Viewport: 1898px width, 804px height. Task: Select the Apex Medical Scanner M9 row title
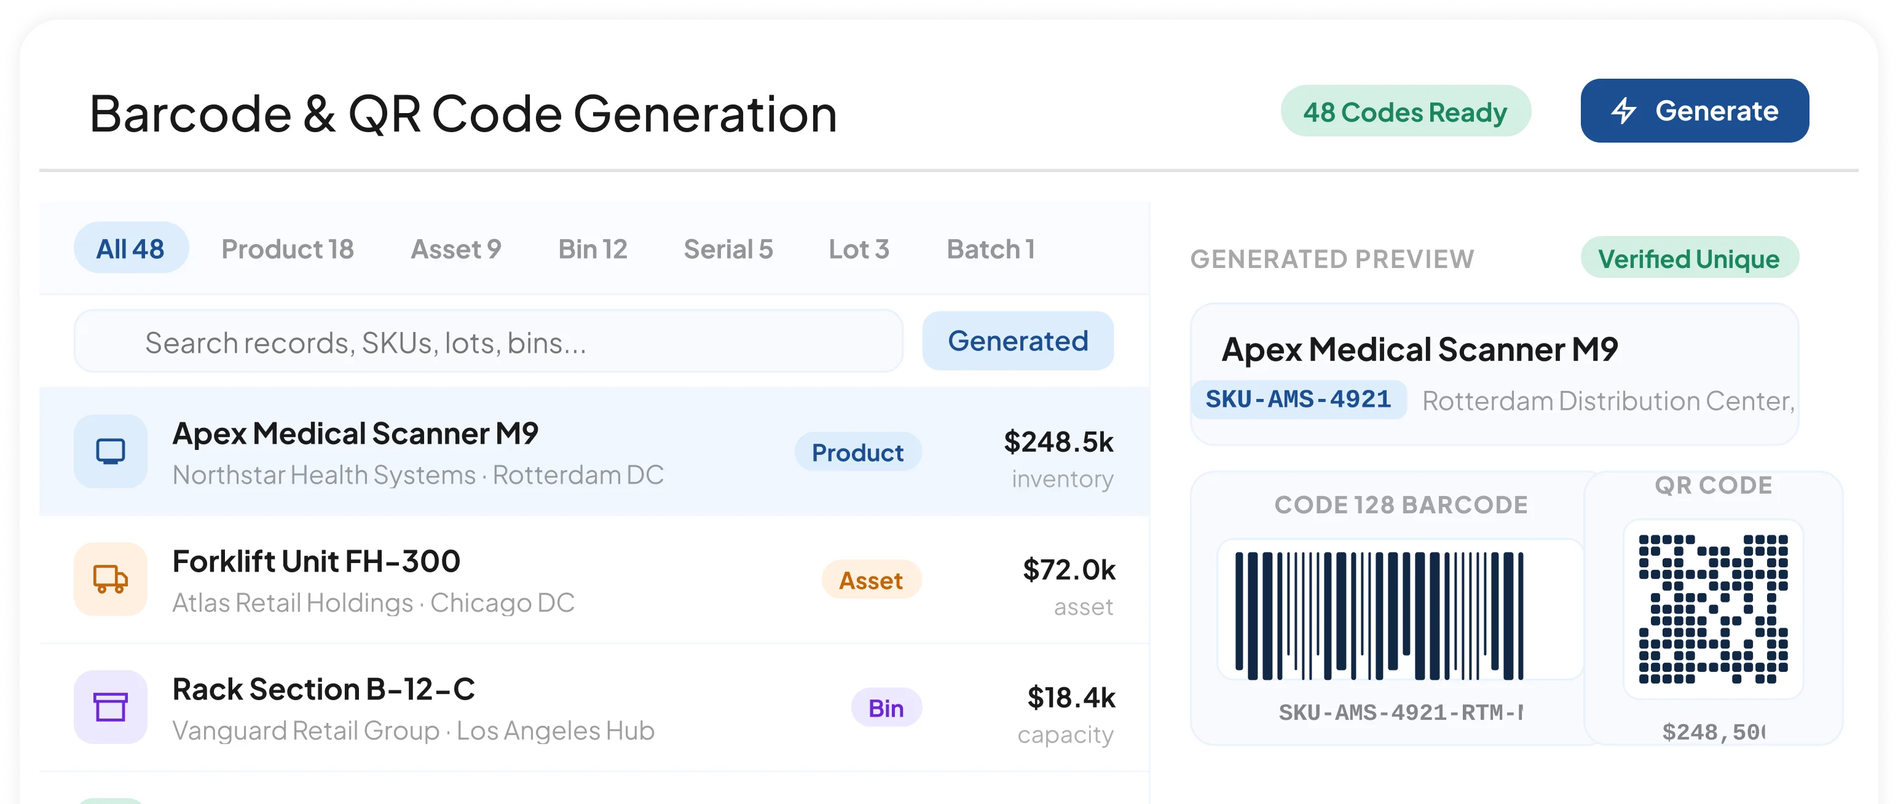pos(355,433)
